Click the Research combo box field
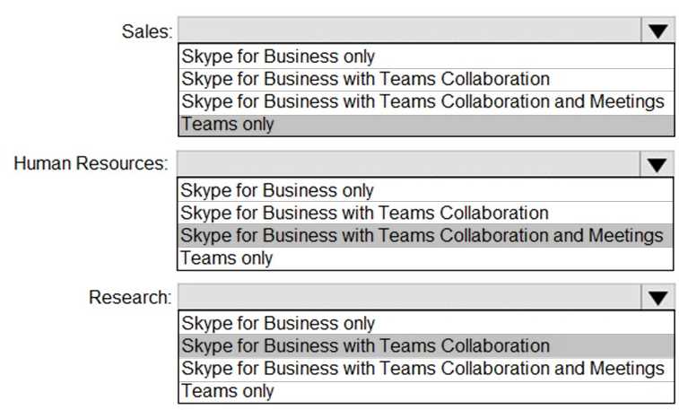Screen dimensions: 679x410 409,297
